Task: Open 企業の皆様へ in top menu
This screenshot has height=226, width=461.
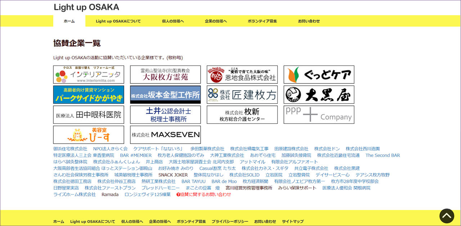Action: pos(216,21)
